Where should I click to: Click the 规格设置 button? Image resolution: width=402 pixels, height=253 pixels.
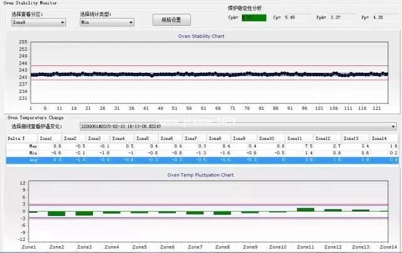(x=171, y=19)
